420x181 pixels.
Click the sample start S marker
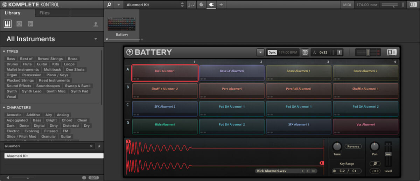click(x=128, y=141)
